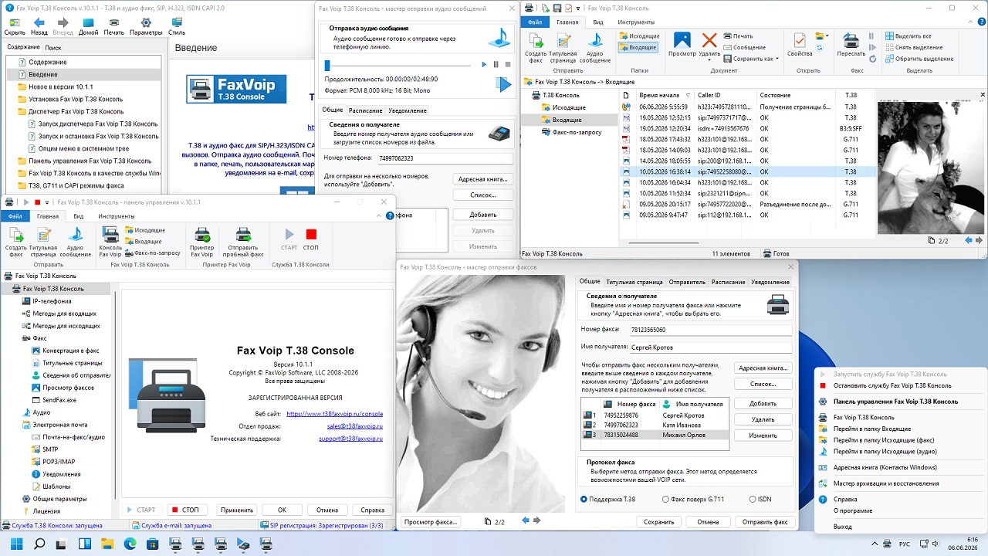This screenshot has height=556, width=988.
Task: Click Аудио сообщение in the control panel ribbon
Action: pos(76,242)
